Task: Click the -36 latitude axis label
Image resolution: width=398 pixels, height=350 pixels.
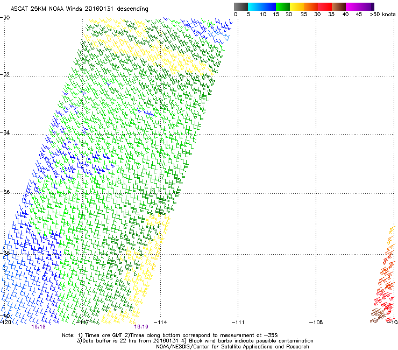Action: [5, 192]
